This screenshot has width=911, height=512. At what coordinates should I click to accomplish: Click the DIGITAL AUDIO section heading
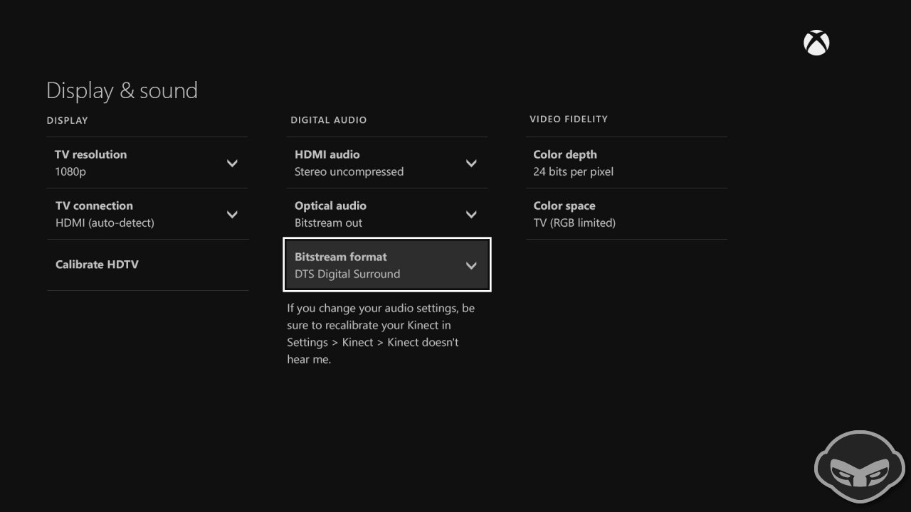[329, 120]
